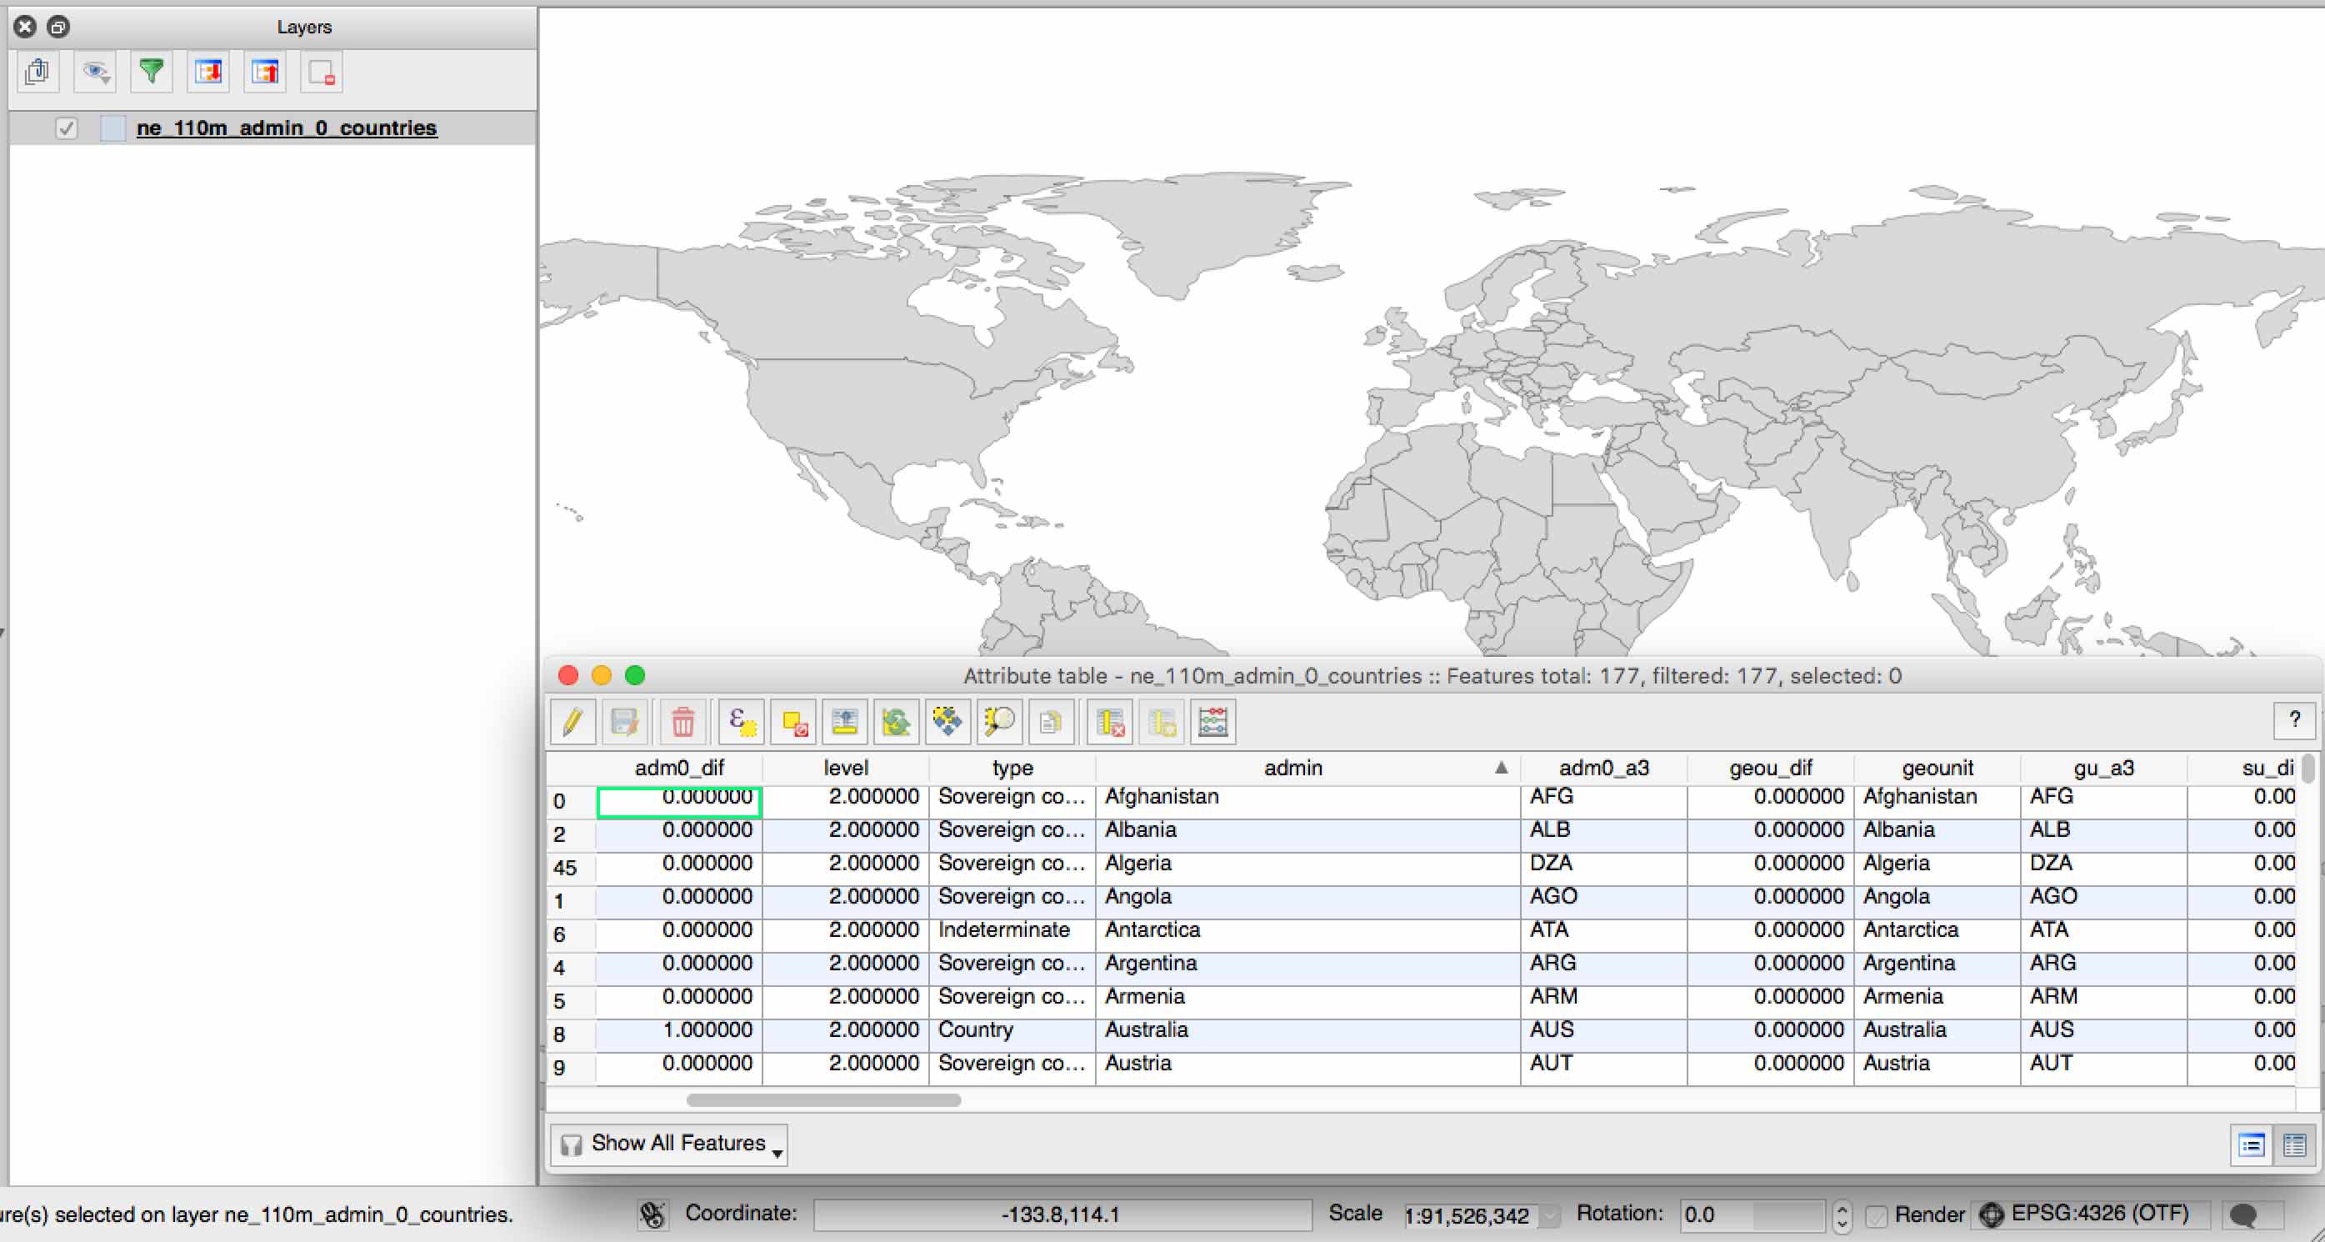Select the ne_110m_admin_0_countries layer name
Screen dimensions: 2325x1242
coord(286,128)
